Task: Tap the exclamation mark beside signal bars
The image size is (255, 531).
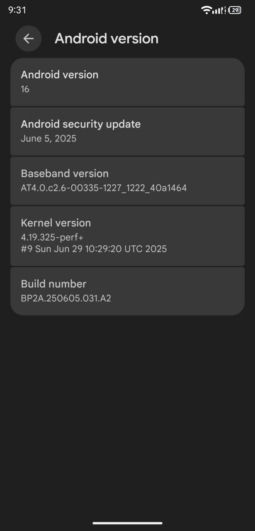Action: click(225, 10)
